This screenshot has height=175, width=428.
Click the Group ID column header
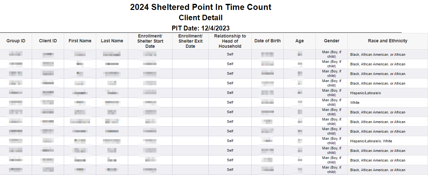click(x=16, y=41)
